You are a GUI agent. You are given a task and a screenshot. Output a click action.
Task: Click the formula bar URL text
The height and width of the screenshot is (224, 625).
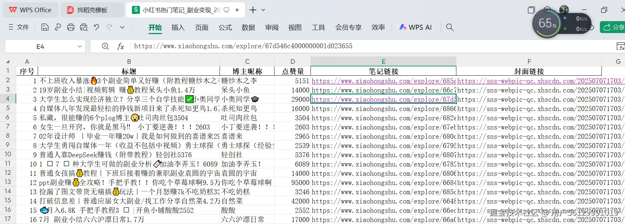click(243, 46)
